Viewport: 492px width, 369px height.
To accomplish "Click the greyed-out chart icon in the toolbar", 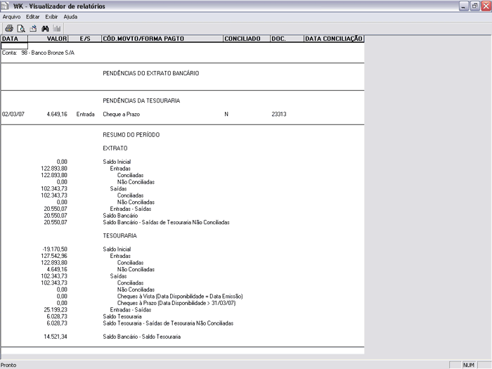I will coord(56,28).
